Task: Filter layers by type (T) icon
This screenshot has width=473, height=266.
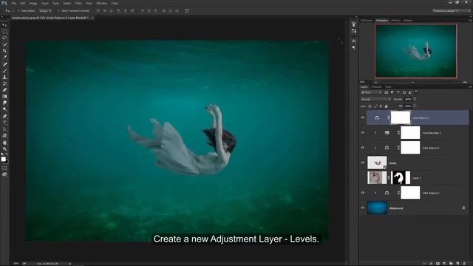Action: click(398, 92)
